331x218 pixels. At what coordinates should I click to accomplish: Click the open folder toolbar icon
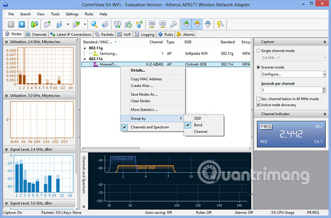(47, 24)
